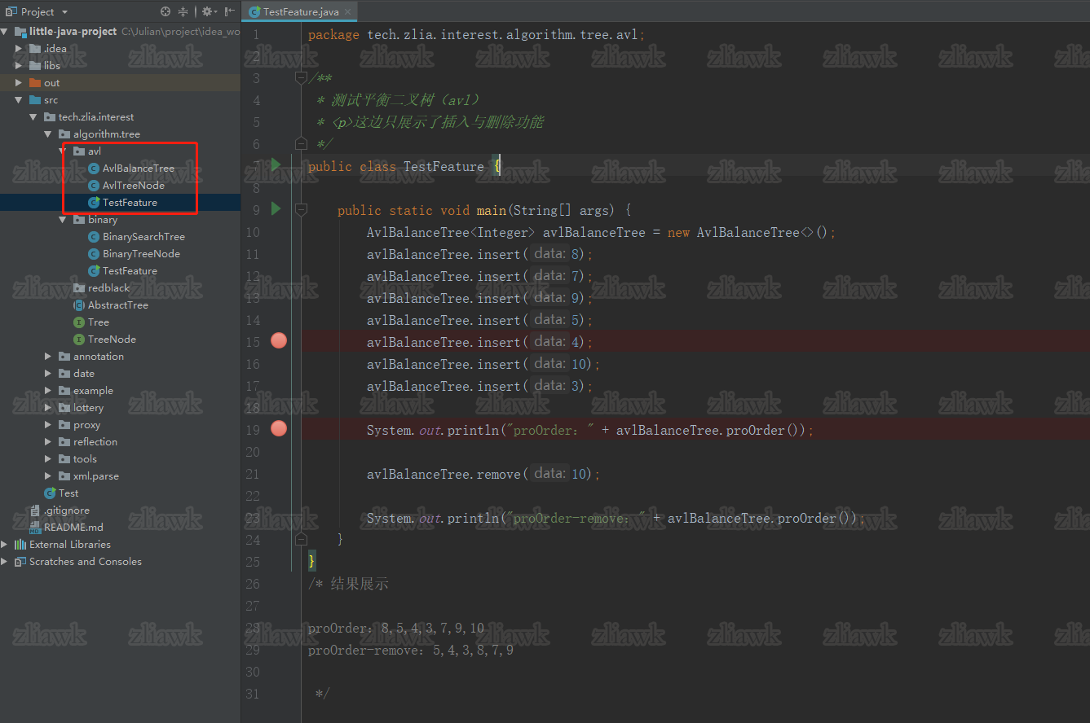This screenshot has height=723, width=1090.
Task: Expand the proxy package
Action: (50, 425)
